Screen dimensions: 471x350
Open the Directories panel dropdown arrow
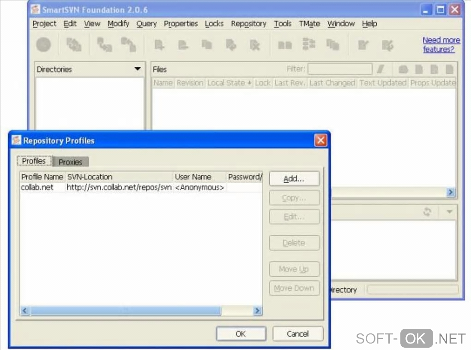click(138, 69)
